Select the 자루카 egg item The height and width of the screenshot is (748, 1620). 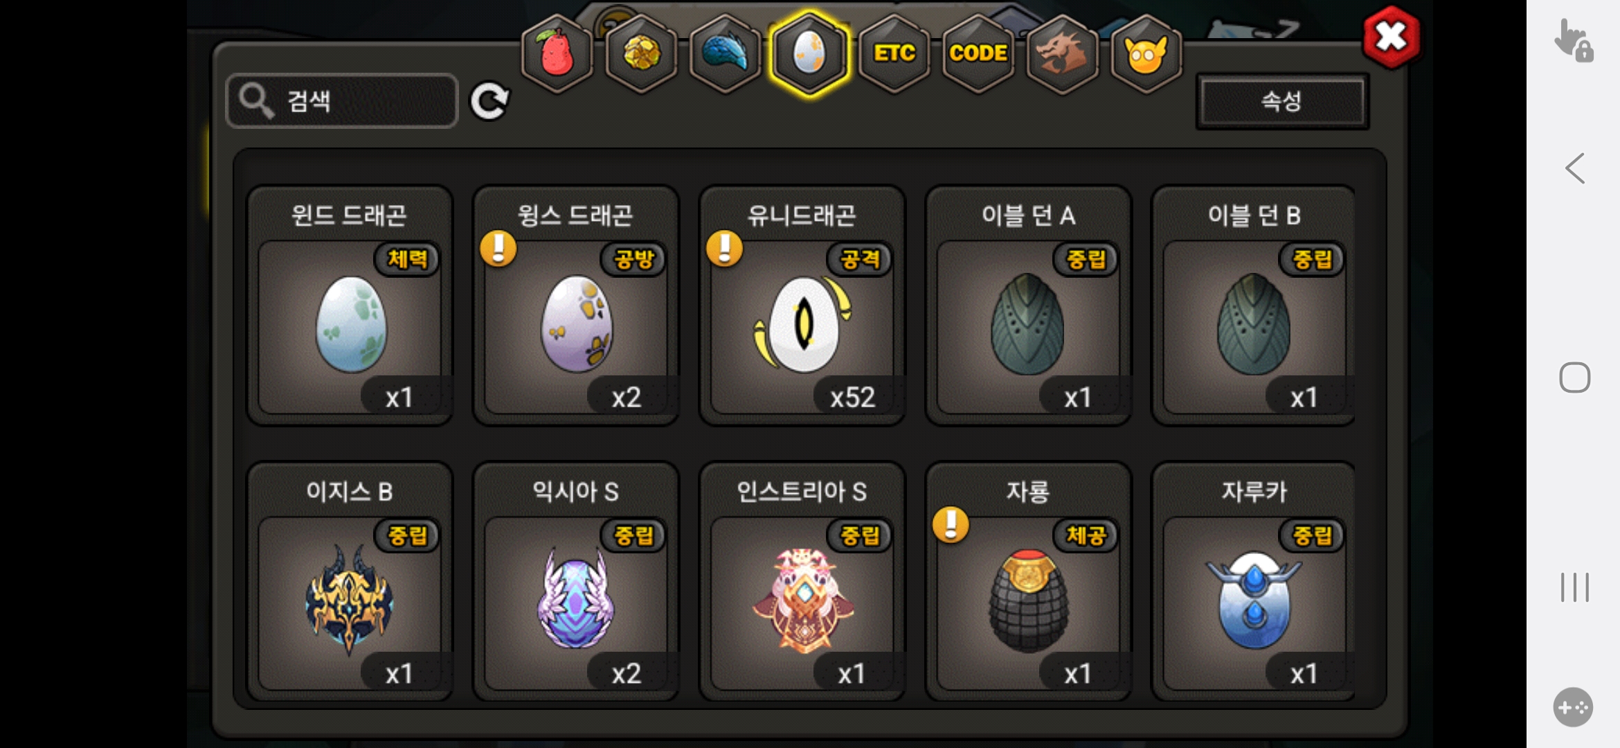[x=1253, y=582]
